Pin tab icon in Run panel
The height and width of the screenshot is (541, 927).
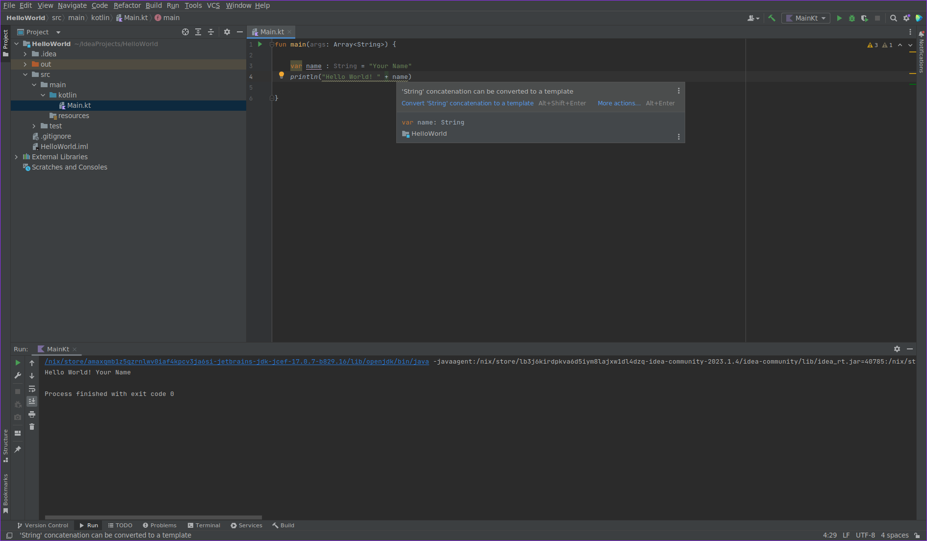[x=18, y=449]
